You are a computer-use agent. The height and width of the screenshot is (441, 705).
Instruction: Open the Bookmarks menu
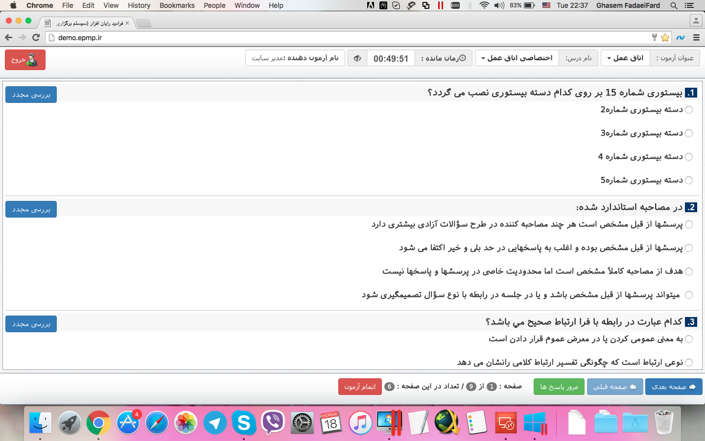pos(177,5)
